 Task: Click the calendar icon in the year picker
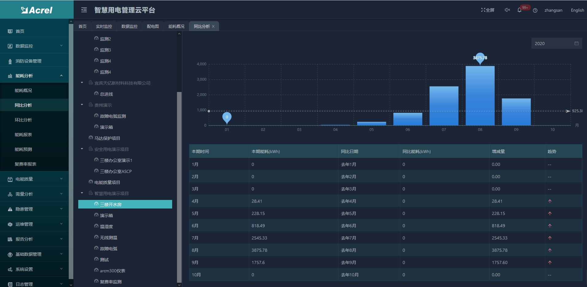click(577, 43)
